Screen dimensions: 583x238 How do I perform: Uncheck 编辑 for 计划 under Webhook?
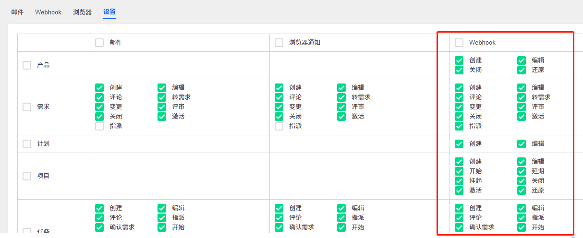522,144
